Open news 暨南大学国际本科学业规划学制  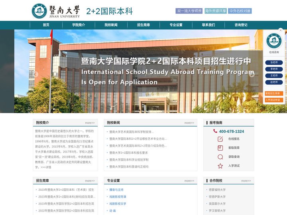coord(129,160)
